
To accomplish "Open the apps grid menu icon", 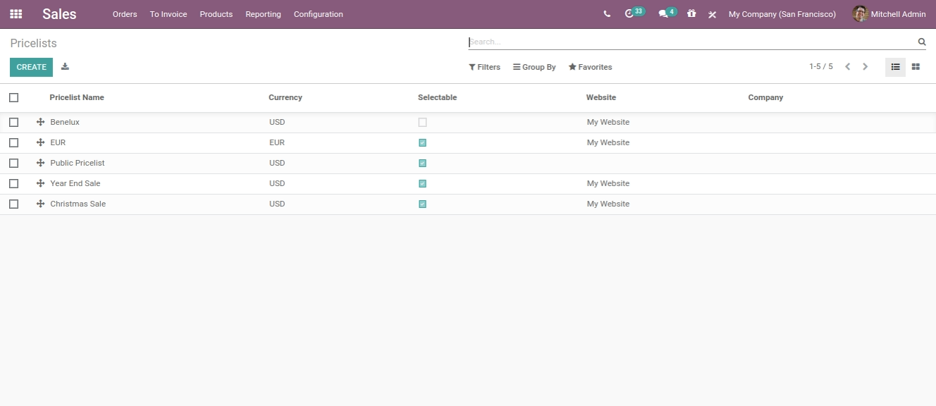I will click(x=16, y=14).
